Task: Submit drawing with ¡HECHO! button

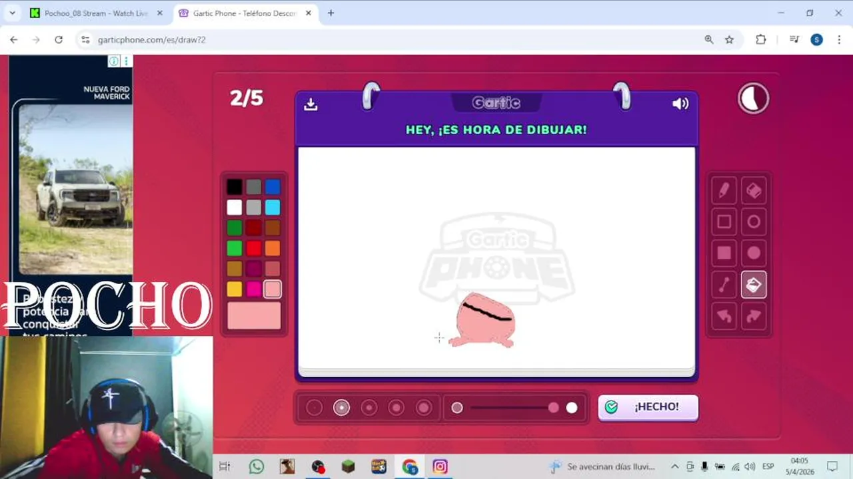Action: (648, 407)
